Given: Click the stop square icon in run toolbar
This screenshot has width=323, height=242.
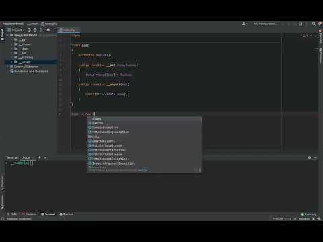Looking at the screenshot, I should click(301, 24).
